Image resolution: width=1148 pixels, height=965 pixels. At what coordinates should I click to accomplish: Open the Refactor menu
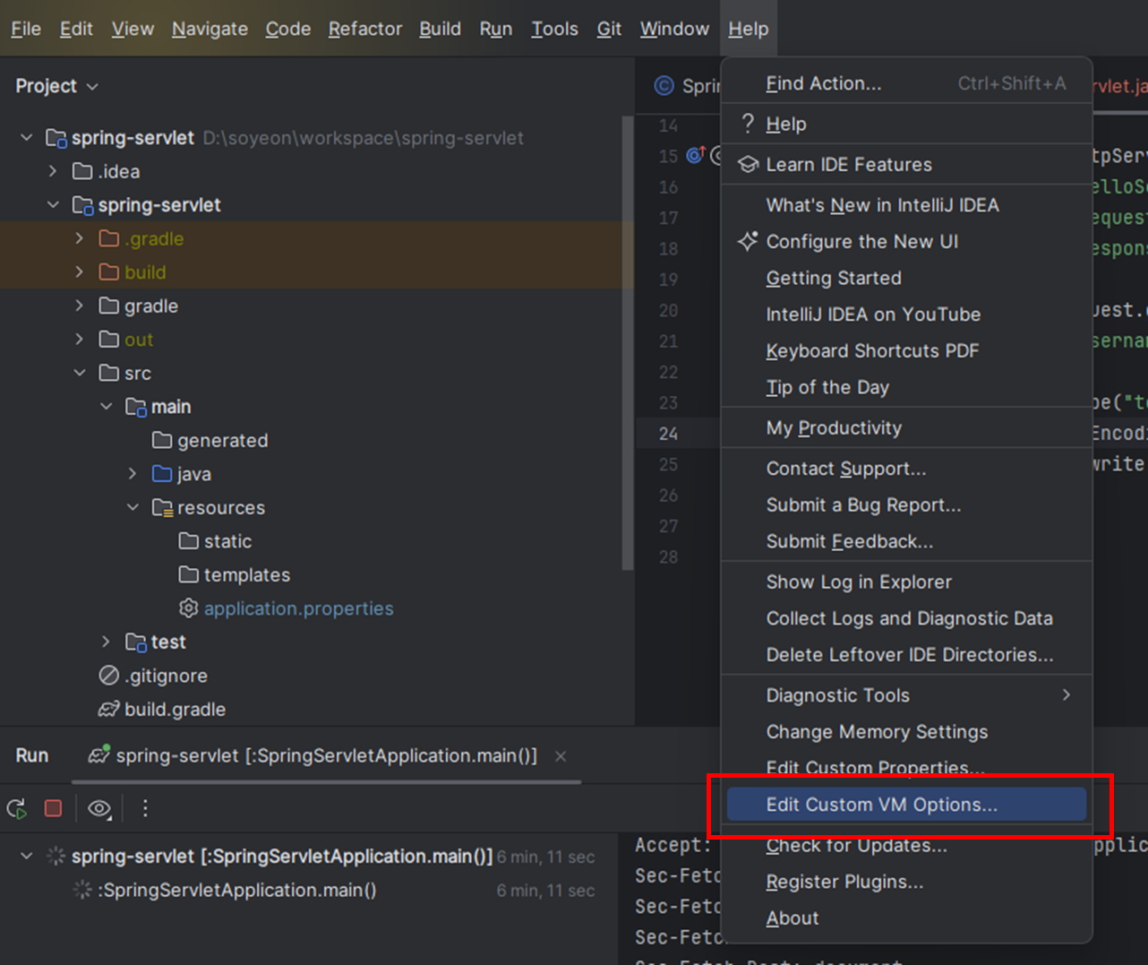364,29
